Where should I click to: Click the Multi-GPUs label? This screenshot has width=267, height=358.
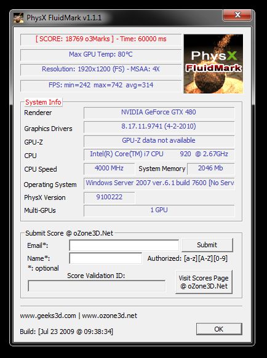coord(40,210)
